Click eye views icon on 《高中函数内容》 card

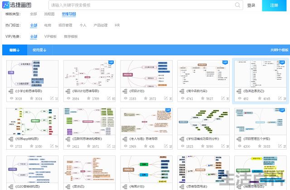pyautogui.click(x=183, y=98)
